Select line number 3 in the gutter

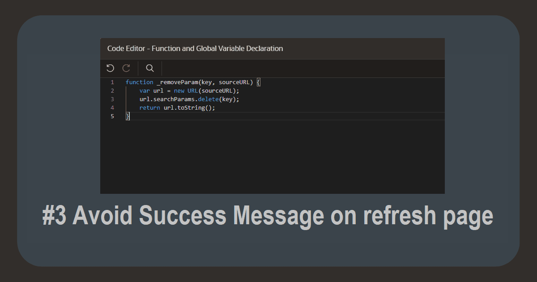[112, 99]
